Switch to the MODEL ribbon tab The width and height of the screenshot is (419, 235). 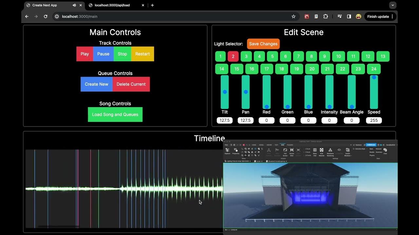point(262,145)
